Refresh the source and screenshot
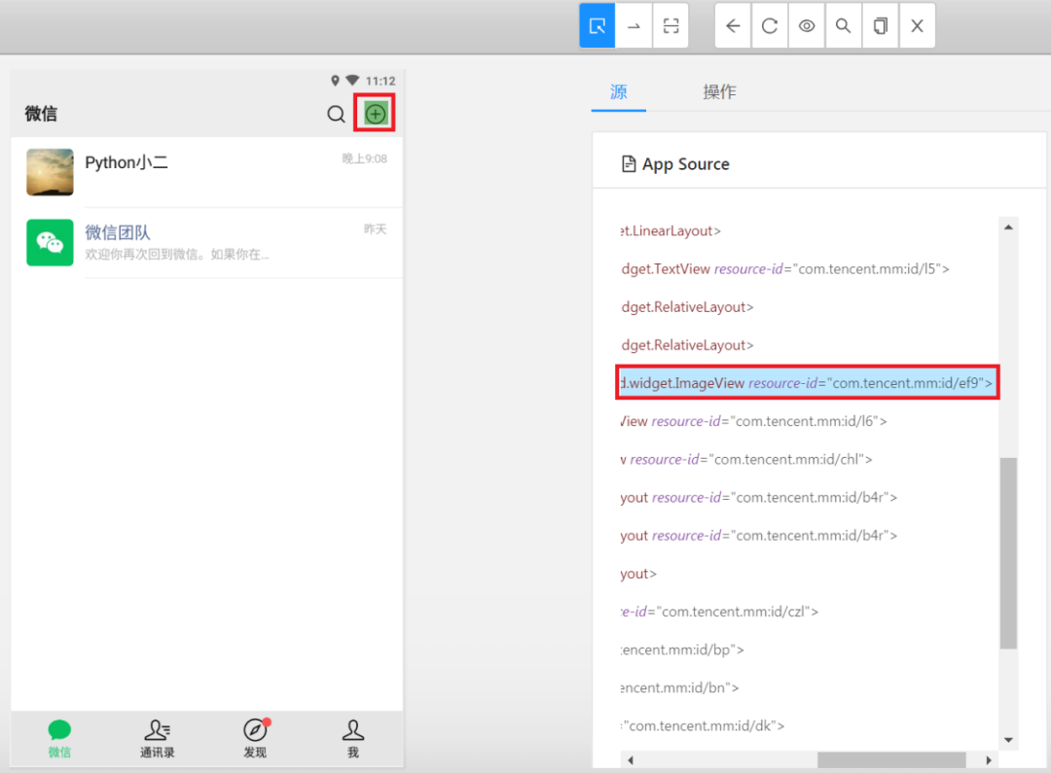The width and height of the screenshot is (1051, 773). click(x=770, y=26)
